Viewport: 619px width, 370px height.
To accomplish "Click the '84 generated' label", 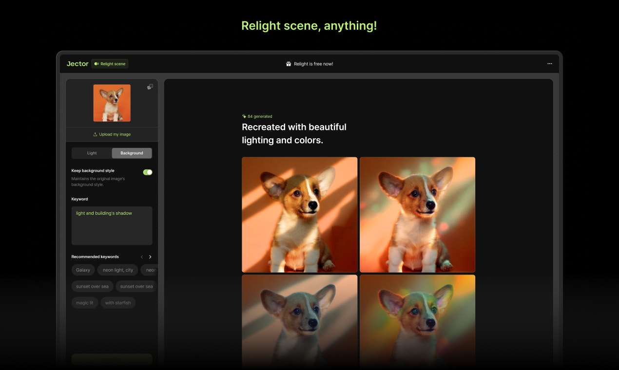I will pos(260,116).
